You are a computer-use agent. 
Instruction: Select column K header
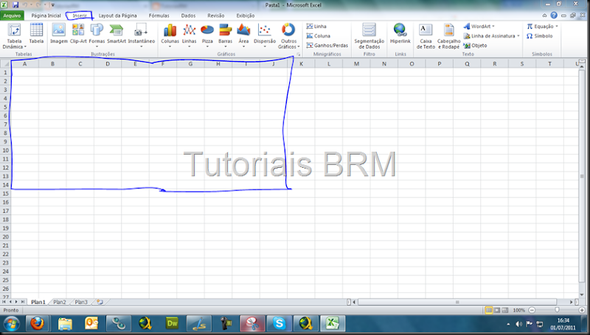point(301,64)
